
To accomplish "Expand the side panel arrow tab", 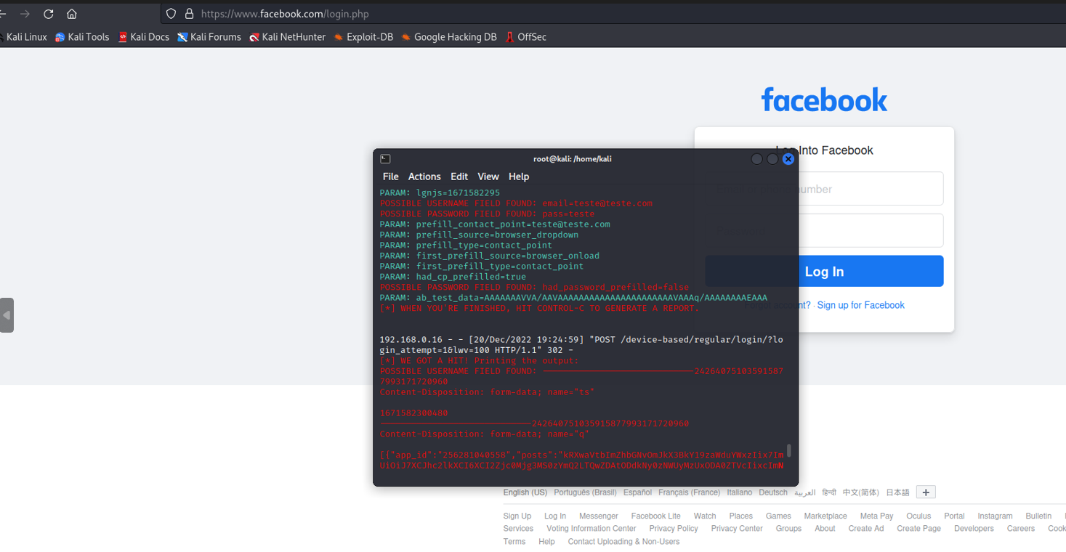I will (x=7, y=315).
